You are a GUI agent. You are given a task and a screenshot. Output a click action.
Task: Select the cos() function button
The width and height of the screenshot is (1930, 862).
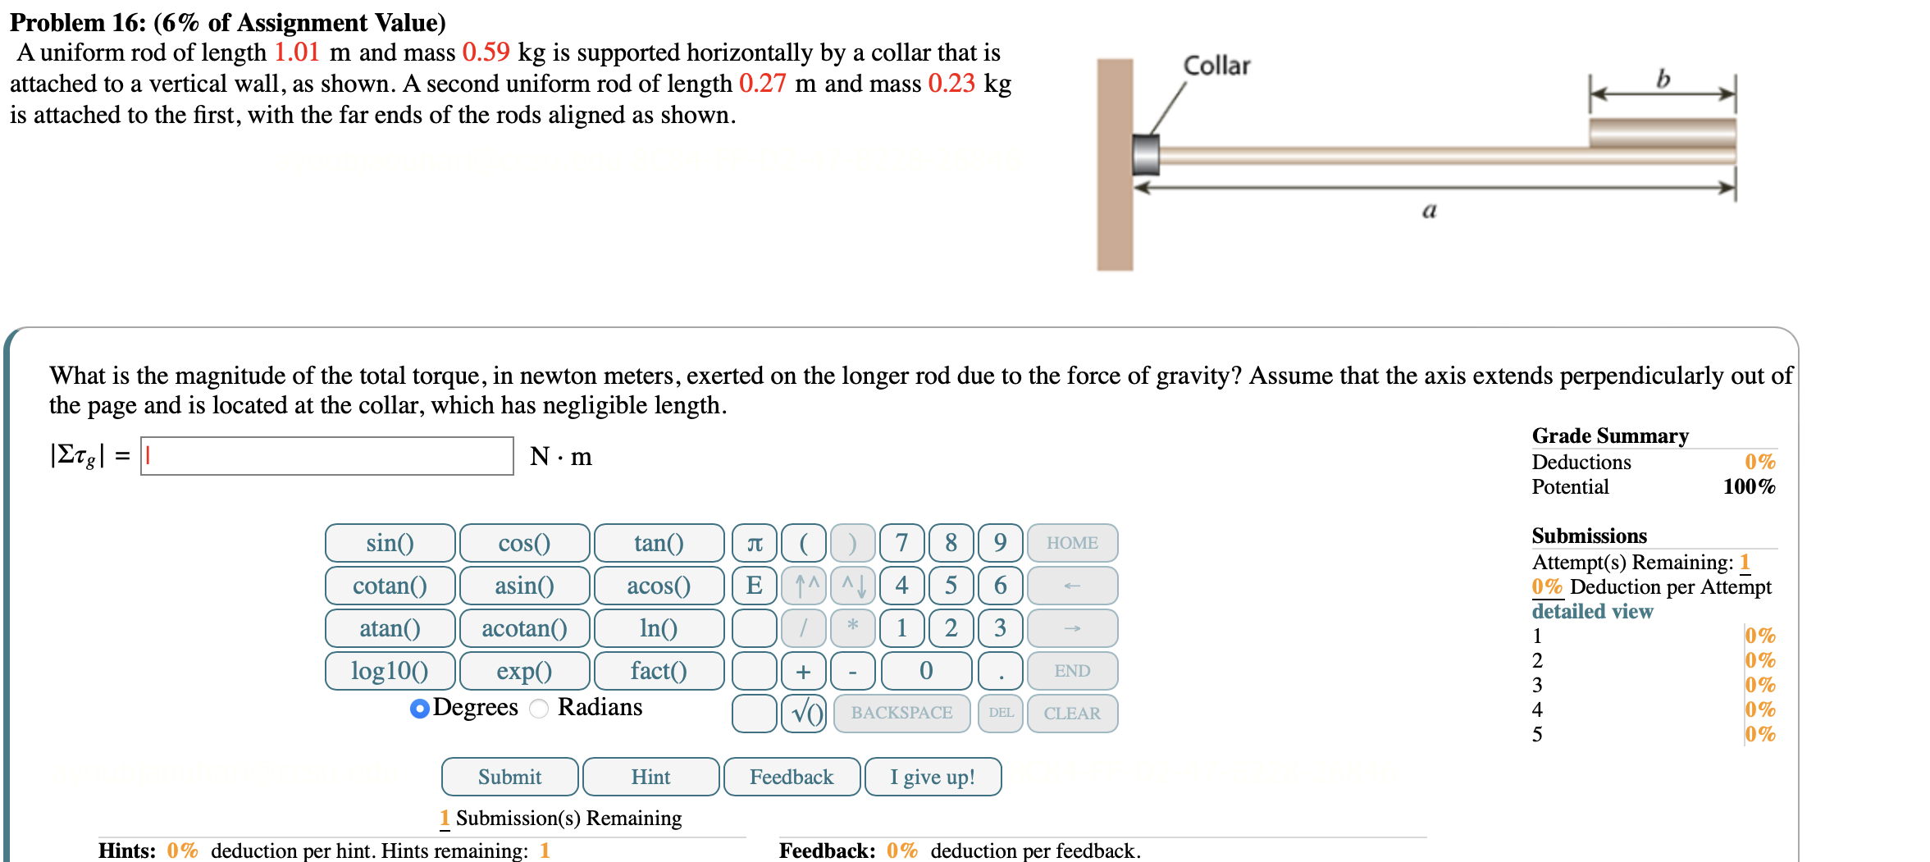523,543
